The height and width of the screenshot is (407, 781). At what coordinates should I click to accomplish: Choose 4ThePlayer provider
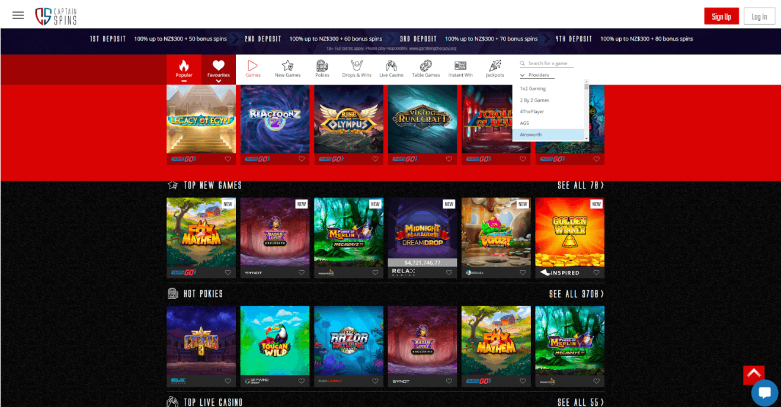[548, 111]
